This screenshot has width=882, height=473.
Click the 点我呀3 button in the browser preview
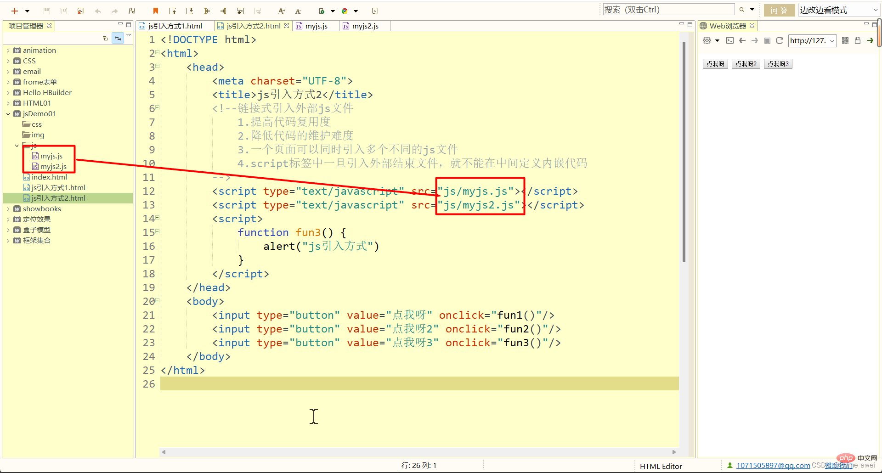tap(778, 64)
